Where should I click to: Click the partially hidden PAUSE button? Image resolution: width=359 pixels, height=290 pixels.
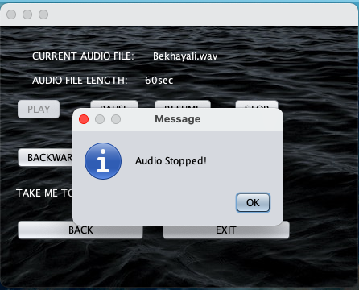[x=114, y=105]
